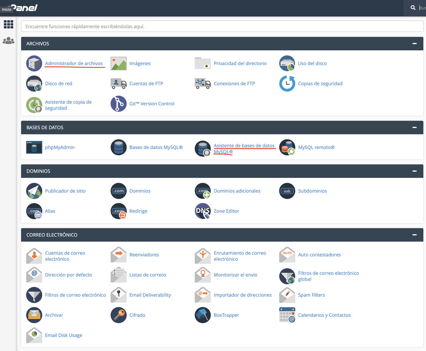This screenshot has width=426, height=351.
Task: Collapse the ARCHIVOS section
Action: coord(414,43)
